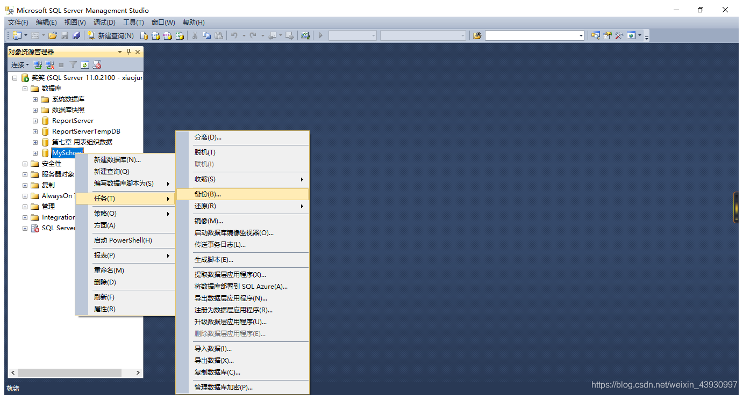Open 对象资源管理器 window position dropdown arrow
This screenshot has width=743, height=395.
(120, 52)
